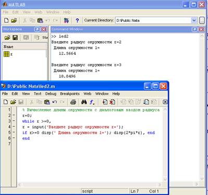Toggle breakpoint dash on line 4
This screenshot has width=208, height=195.
click(x=14, y=127)
